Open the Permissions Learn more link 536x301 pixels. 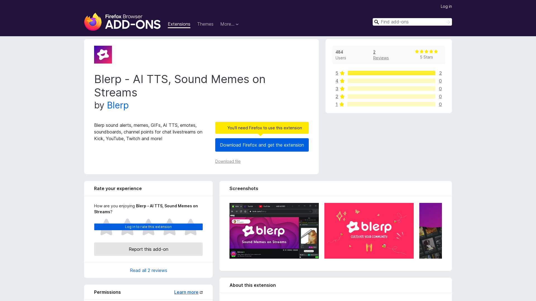coord(186,292)
